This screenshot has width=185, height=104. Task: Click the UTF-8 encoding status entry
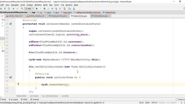point(154,103)
